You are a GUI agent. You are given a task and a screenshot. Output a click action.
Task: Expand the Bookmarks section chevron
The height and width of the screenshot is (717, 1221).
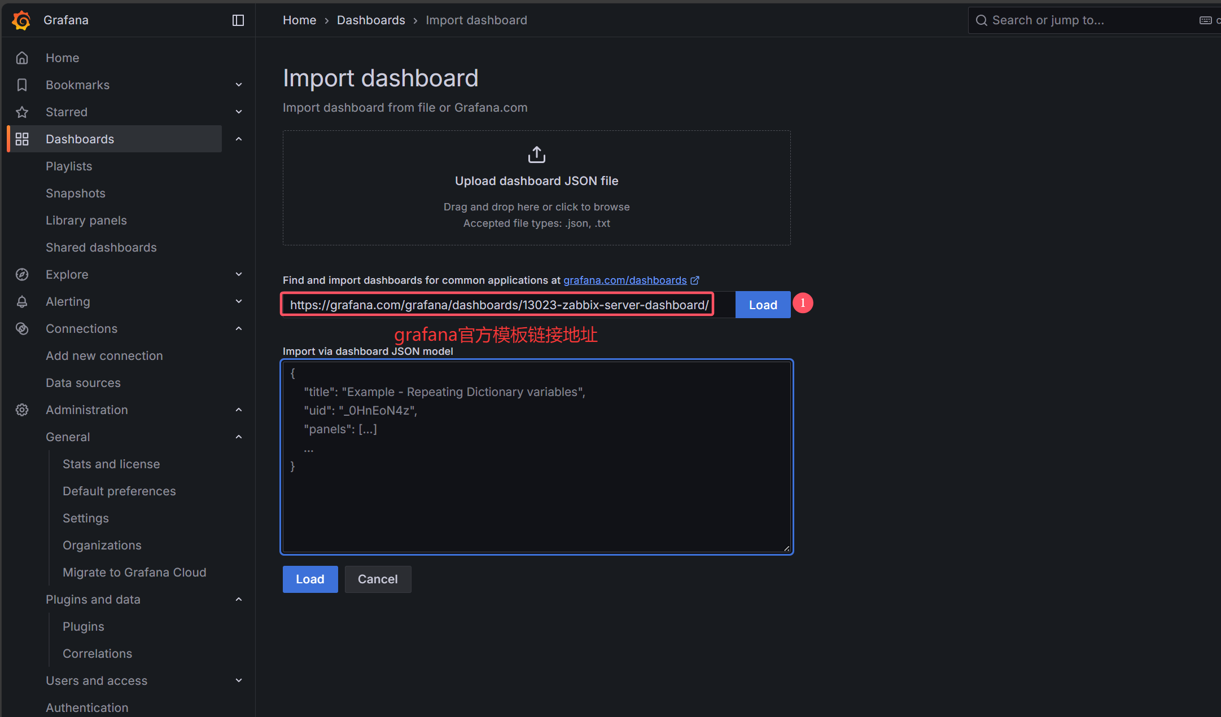239,85
